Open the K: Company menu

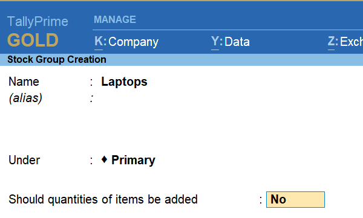pos(126,42)
